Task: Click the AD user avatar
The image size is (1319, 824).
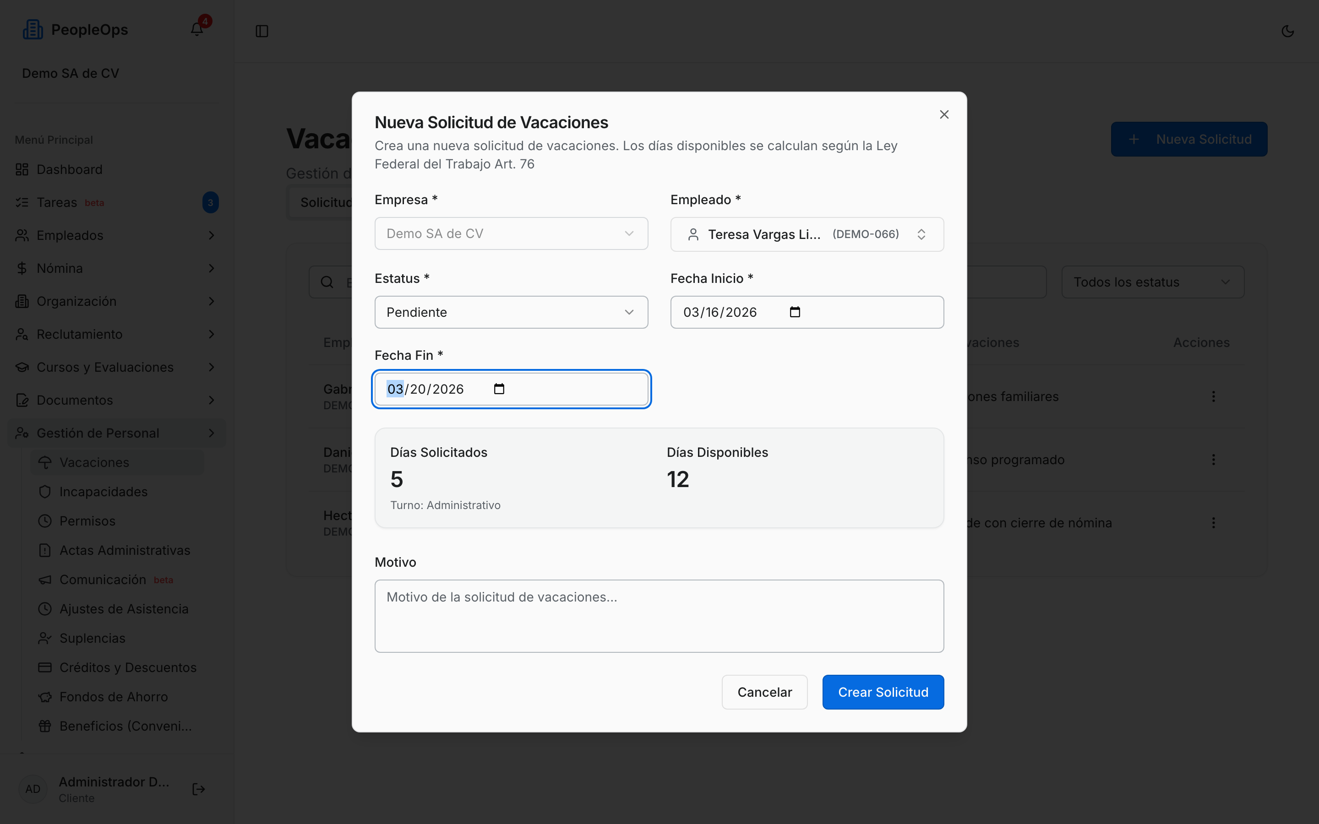Action: point(33,789)
